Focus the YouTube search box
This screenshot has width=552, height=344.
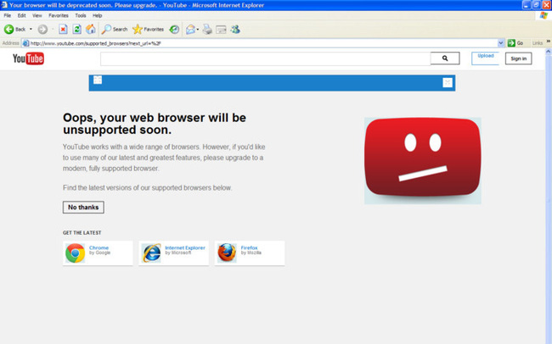click(266, 58)
